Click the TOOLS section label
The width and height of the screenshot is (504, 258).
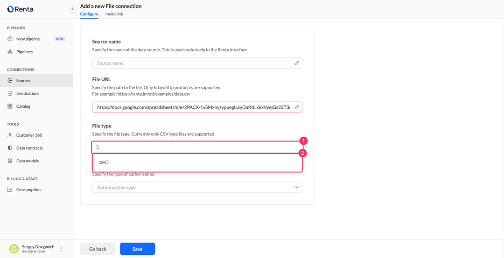13,125
